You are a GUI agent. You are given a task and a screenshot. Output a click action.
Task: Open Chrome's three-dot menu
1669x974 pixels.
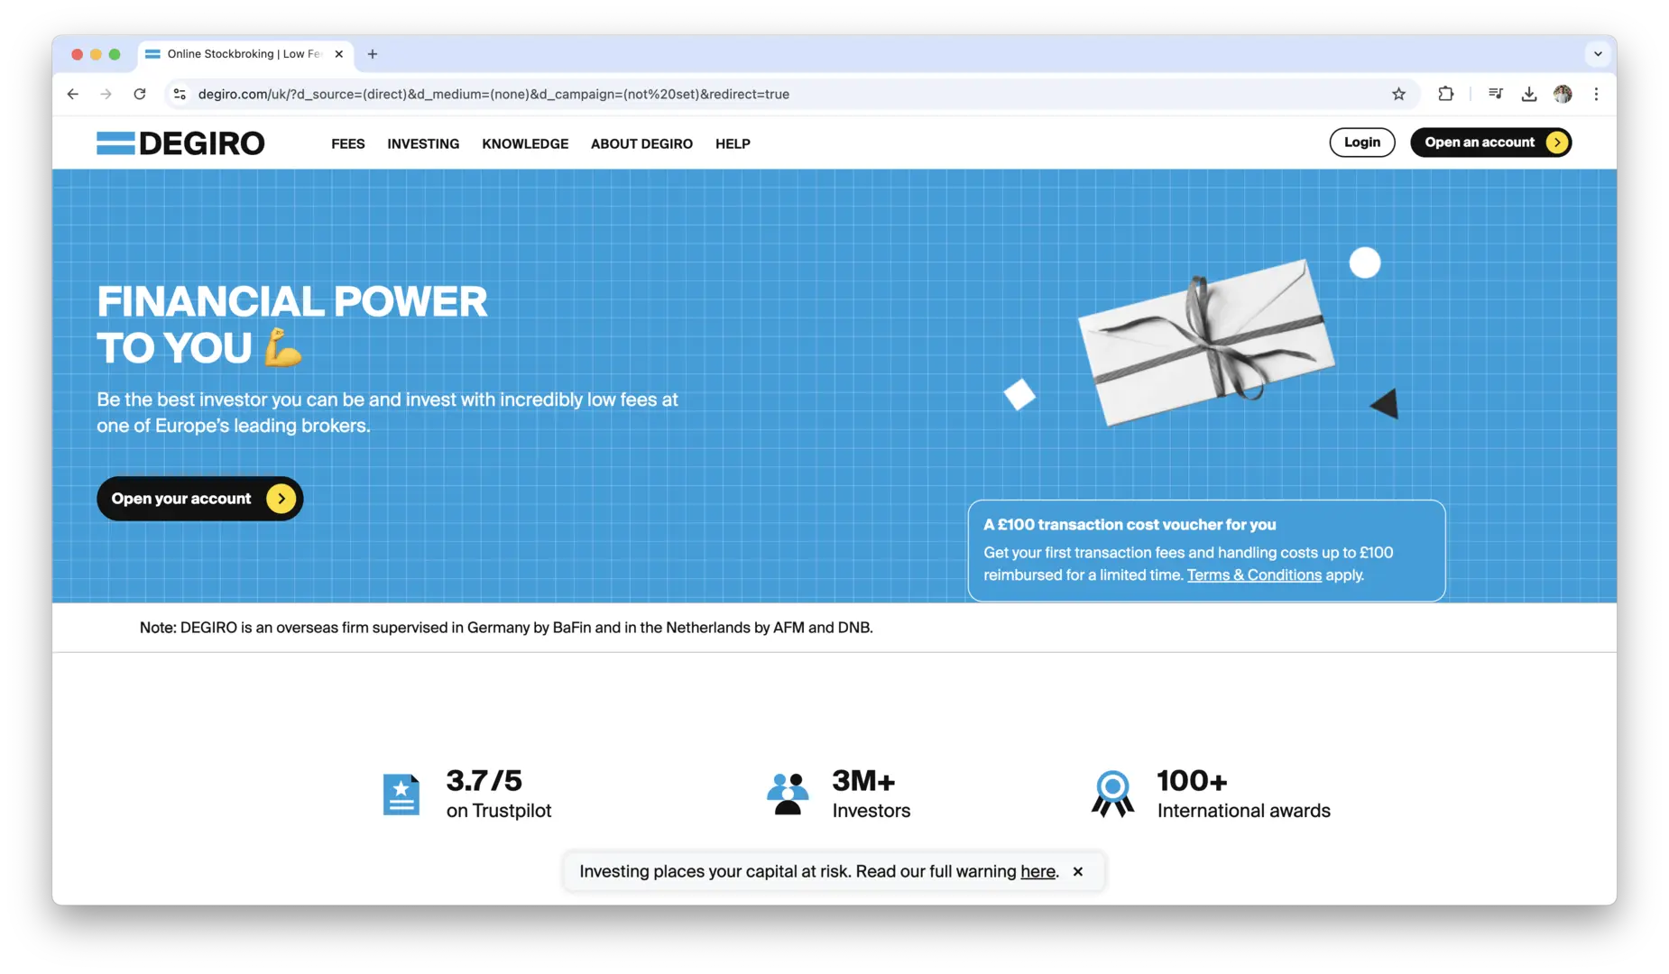tap(1596, 94)
